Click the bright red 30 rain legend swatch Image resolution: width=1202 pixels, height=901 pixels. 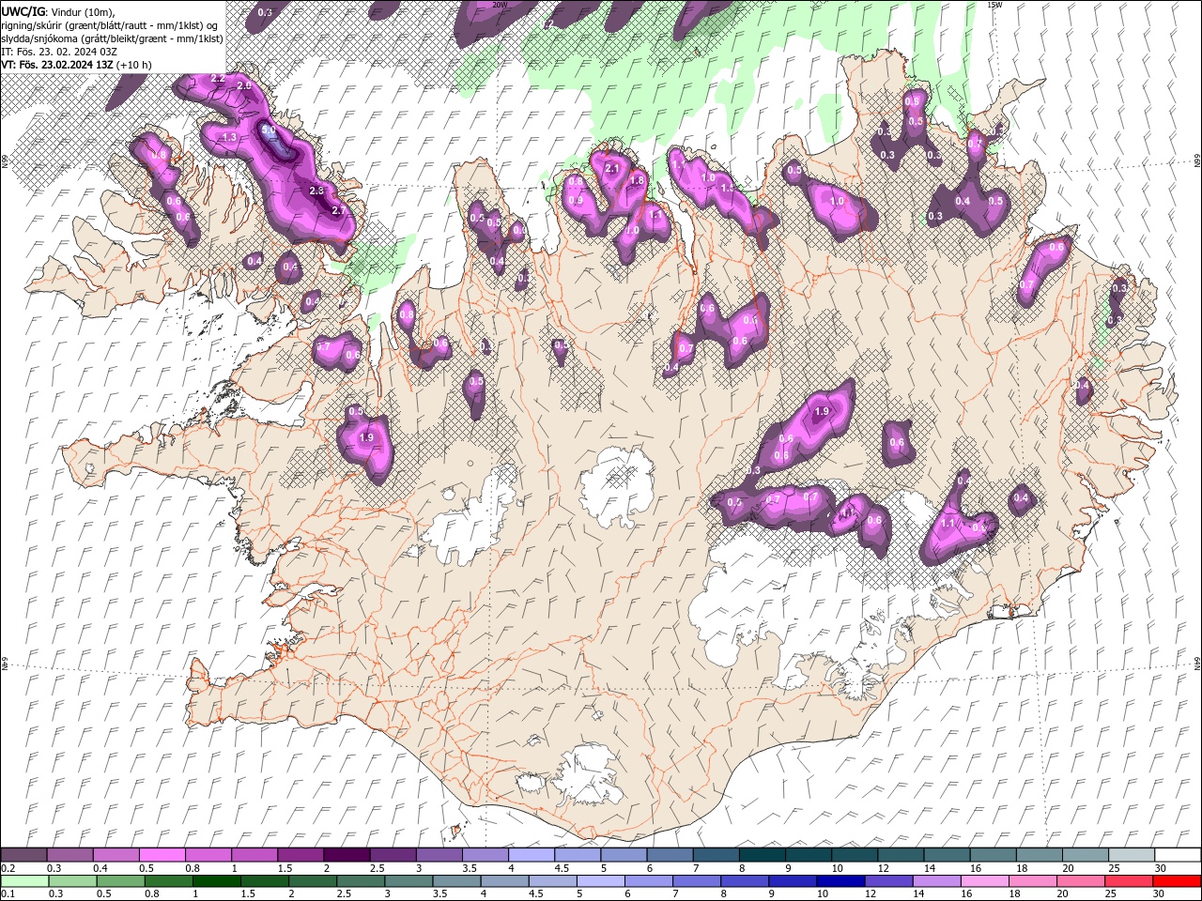1178,880
